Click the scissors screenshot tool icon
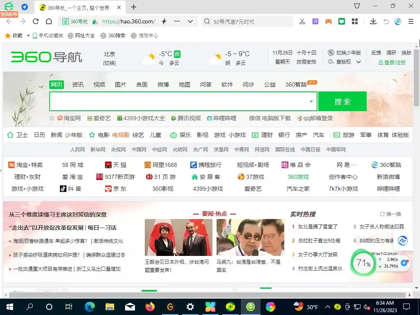 [x=302, y=21]
